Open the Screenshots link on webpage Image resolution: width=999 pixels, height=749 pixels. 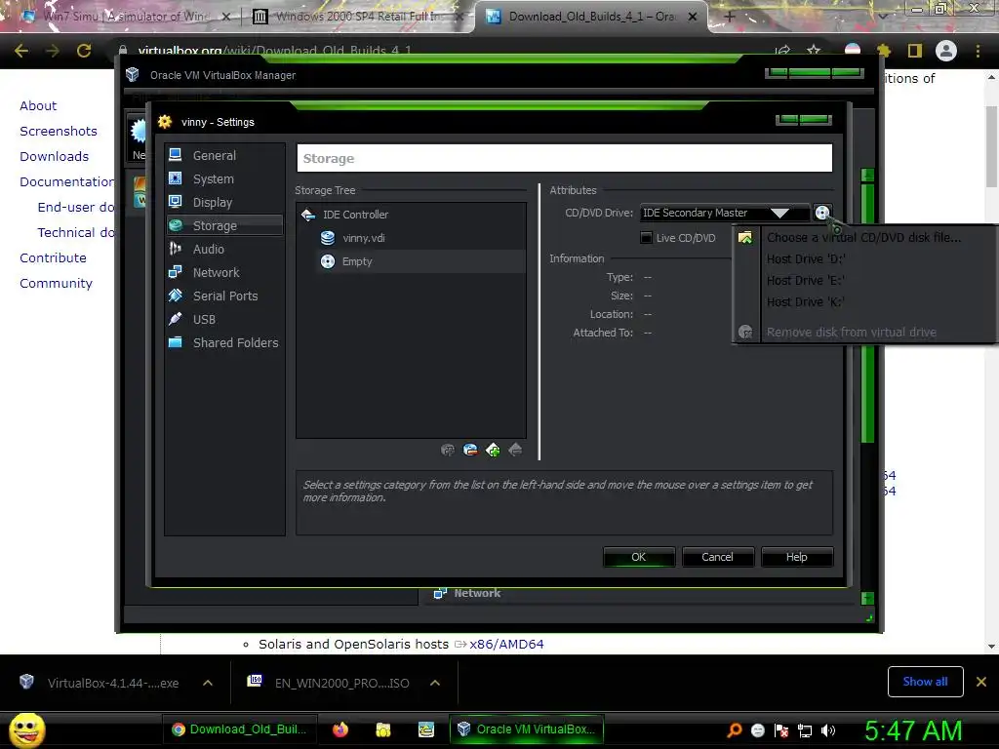tap(59, 132)
